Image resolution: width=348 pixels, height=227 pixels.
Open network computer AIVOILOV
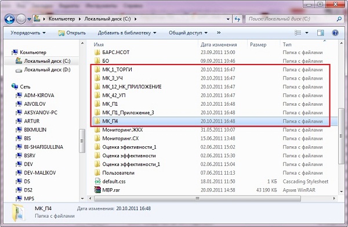[x=31, y=104]
